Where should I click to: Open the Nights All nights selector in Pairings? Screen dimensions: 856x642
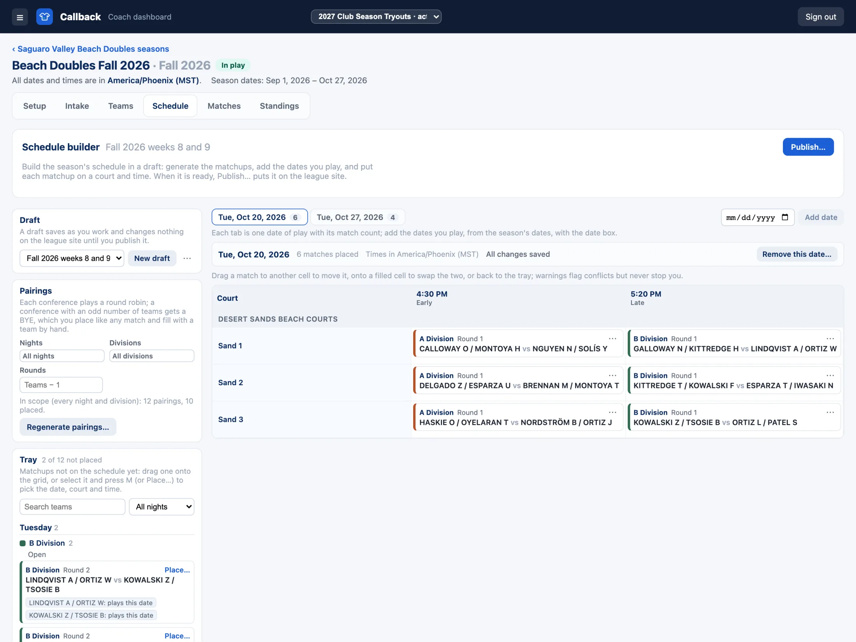click(x=62, y=356)
